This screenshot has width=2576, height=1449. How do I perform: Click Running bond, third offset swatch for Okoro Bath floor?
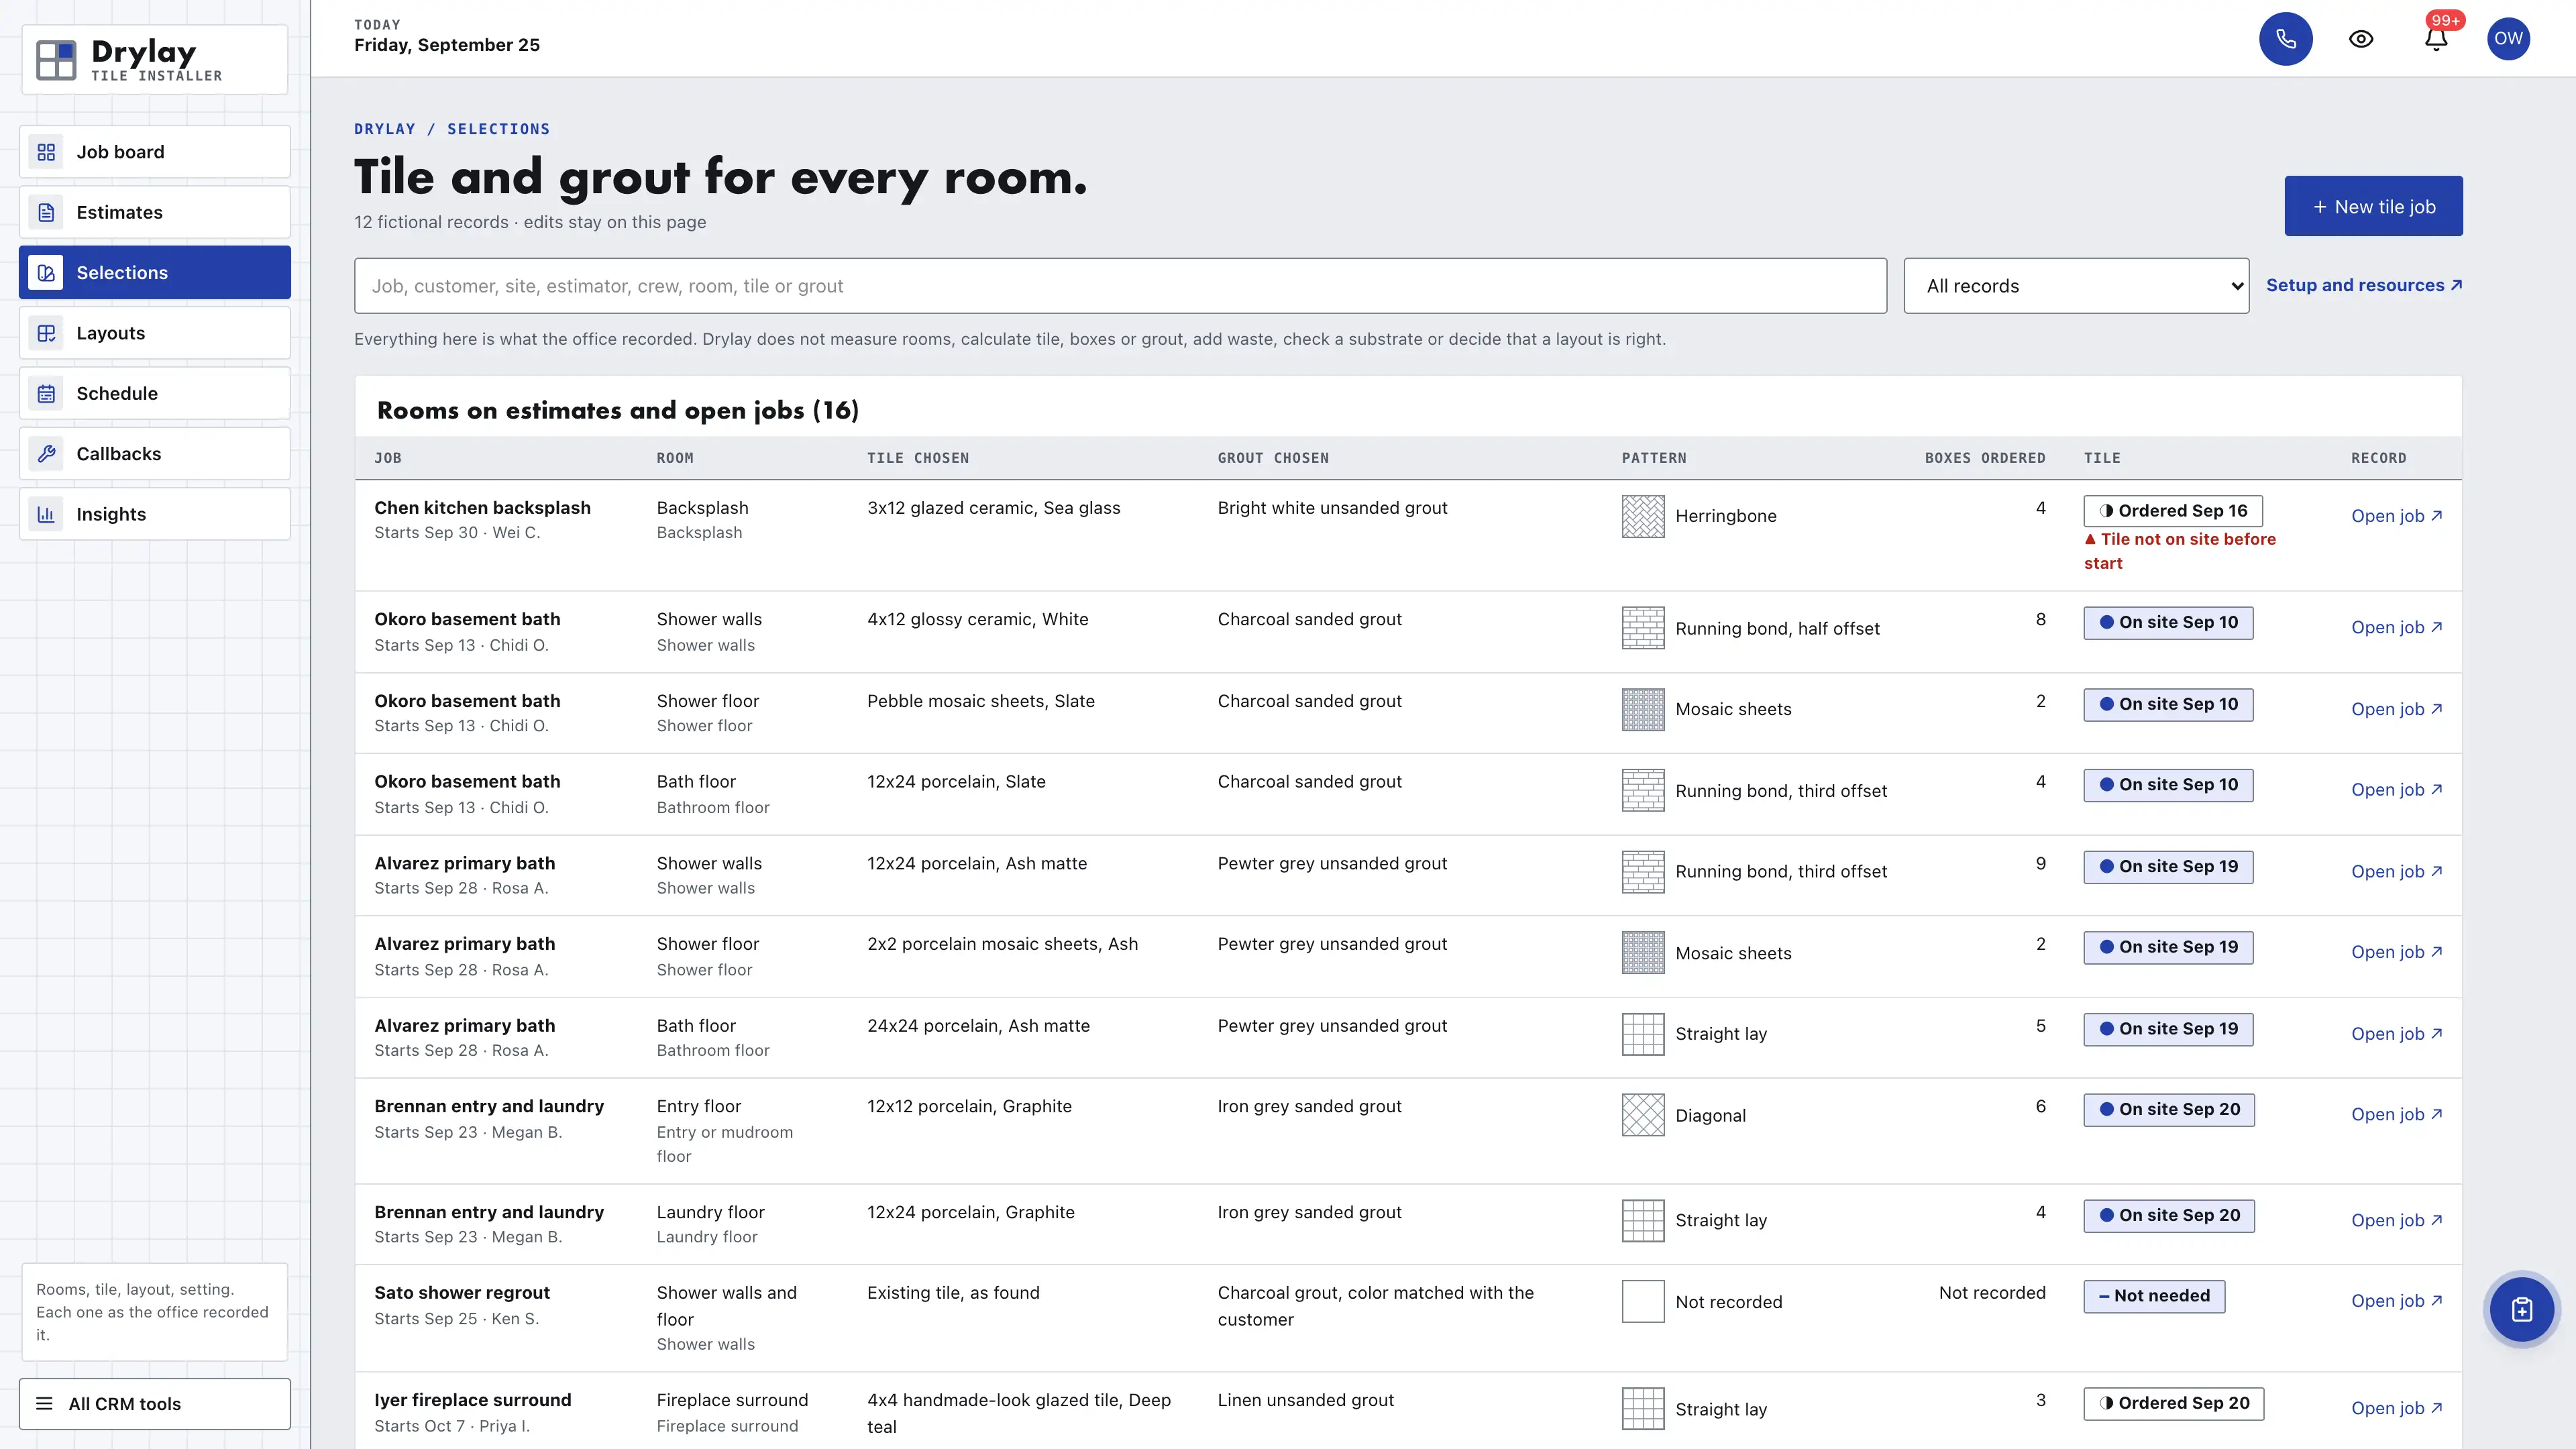[1643, 790]
